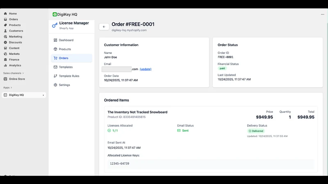Screen dimensions: 328x184
Task: Click the Settings gear icon in License Manager
Action: click(55, 85)
